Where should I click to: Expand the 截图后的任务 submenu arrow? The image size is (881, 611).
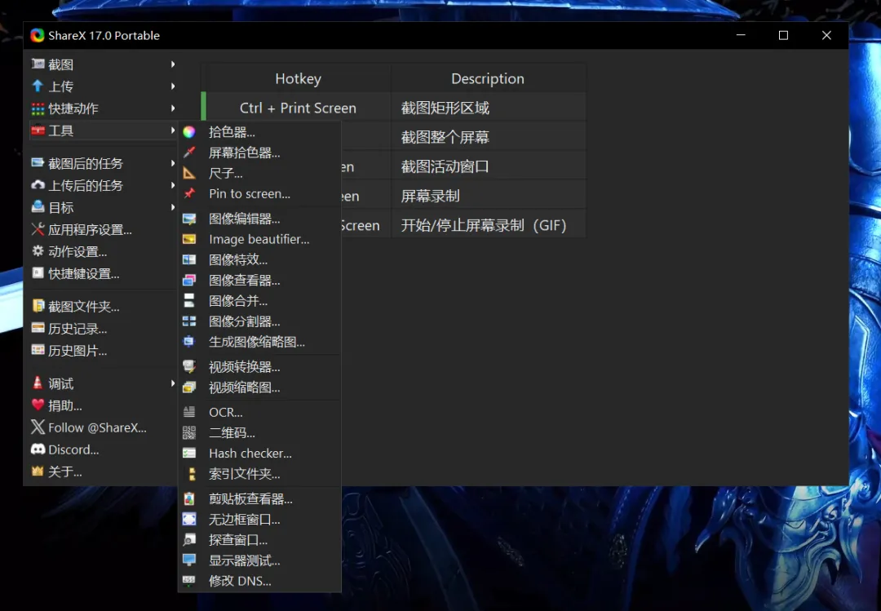pos(173,163)
